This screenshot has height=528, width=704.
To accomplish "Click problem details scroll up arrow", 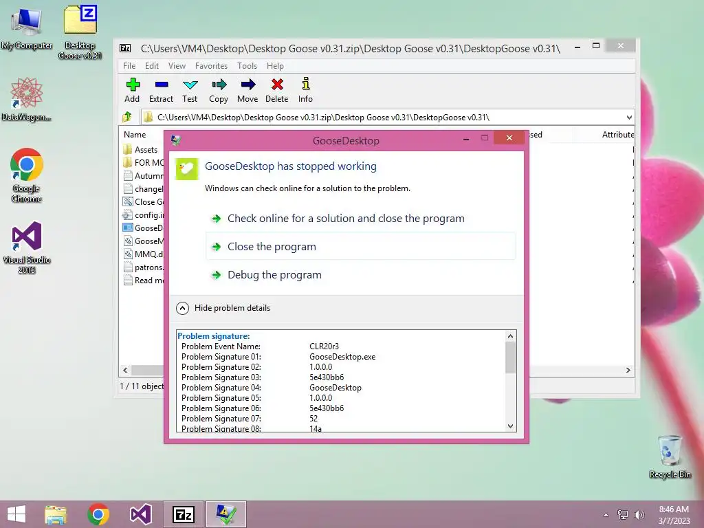I will pos(510,336).
